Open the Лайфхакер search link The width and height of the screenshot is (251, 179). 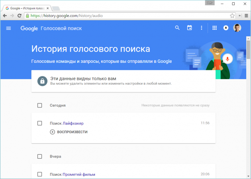click(x=73, y=123)
